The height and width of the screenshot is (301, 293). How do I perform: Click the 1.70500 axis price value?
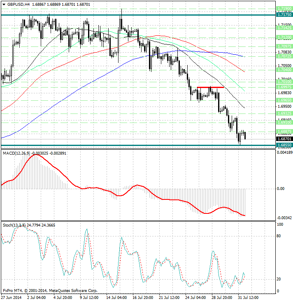click(x=284, y=66)
